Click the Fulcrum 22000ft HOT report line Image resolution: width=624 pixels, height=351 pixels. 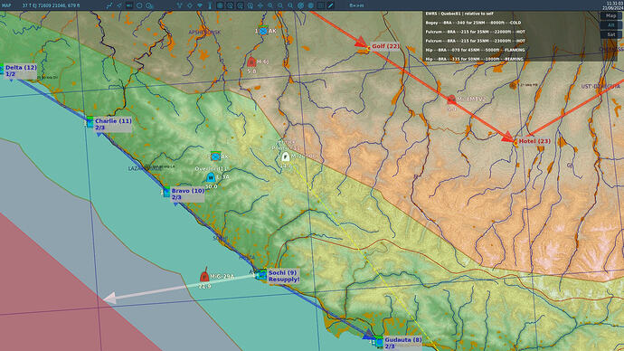475,32
